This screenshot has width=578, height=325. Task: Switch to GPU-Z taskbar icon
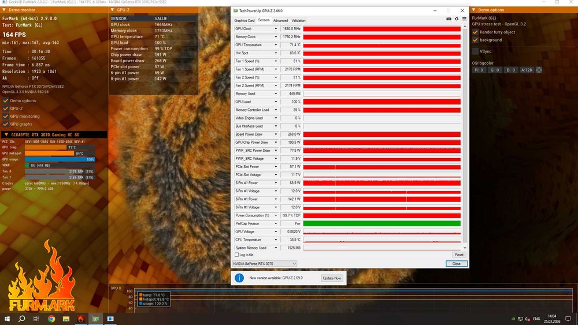click(x=95, y=319)
